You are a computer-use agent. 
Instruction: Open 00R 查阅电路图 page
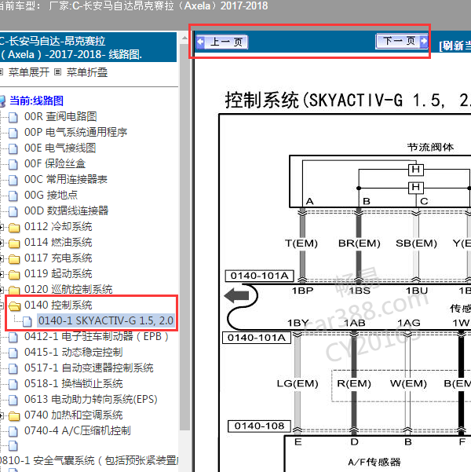(x=60, y=116)
